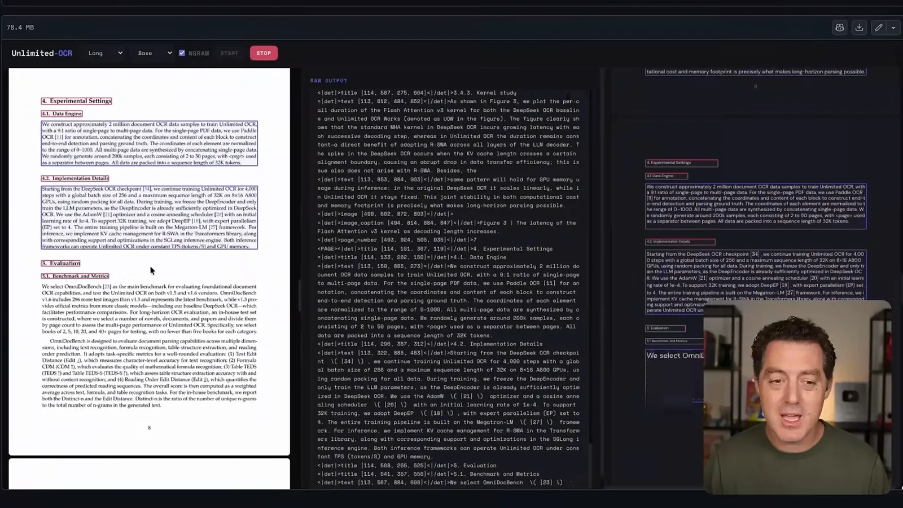Click the download icon in header
The height and width of the screenshot is (508, 903).
point(859,28)
